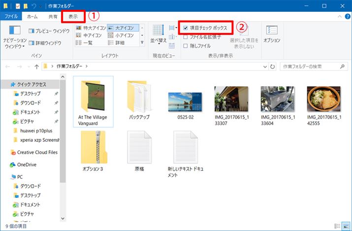The height and width of the screenshot is (231, 352).
Task: Toggle the Preview Pane (プレビューウィンドウ) button
Action: coord(49,30)
